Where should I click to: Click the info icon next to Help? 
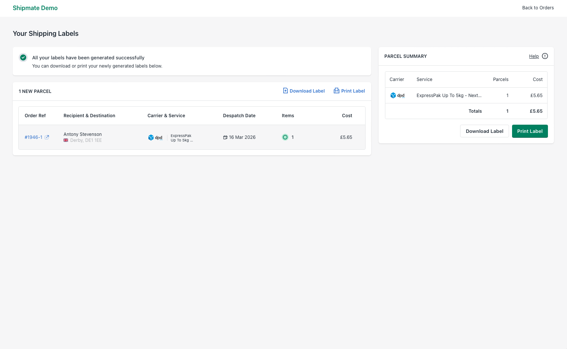click(545, 56)
